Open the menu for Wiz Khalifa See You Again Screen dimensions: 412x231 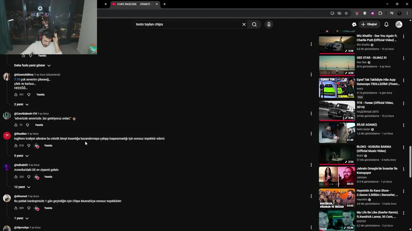click(x=403, y=36)
